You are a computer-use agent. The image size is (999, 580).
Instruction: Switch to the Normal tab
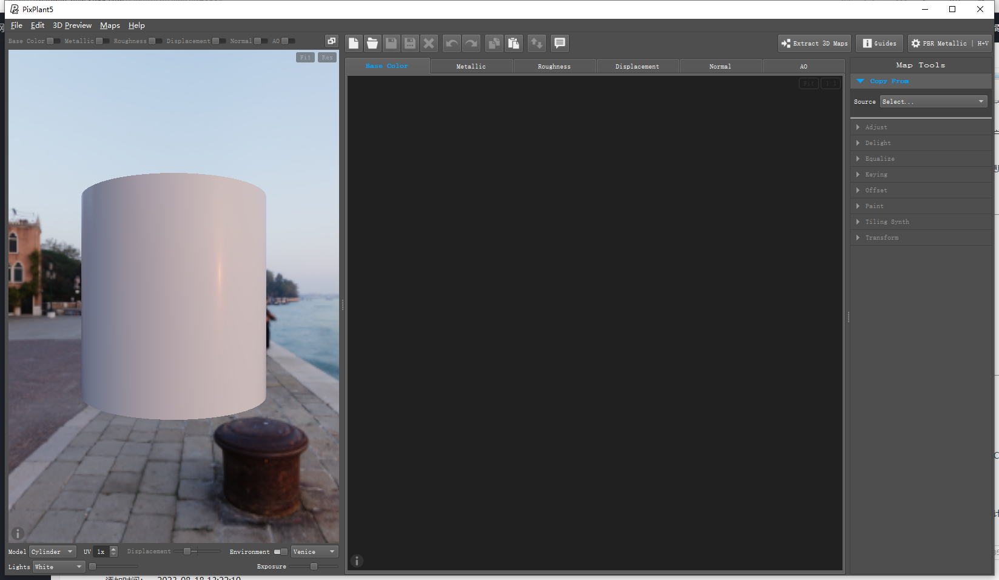pyautogui.click(x=721, y=66)
